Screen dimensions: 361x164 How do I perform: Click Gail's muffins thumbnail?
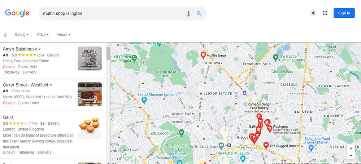(90, 127)
